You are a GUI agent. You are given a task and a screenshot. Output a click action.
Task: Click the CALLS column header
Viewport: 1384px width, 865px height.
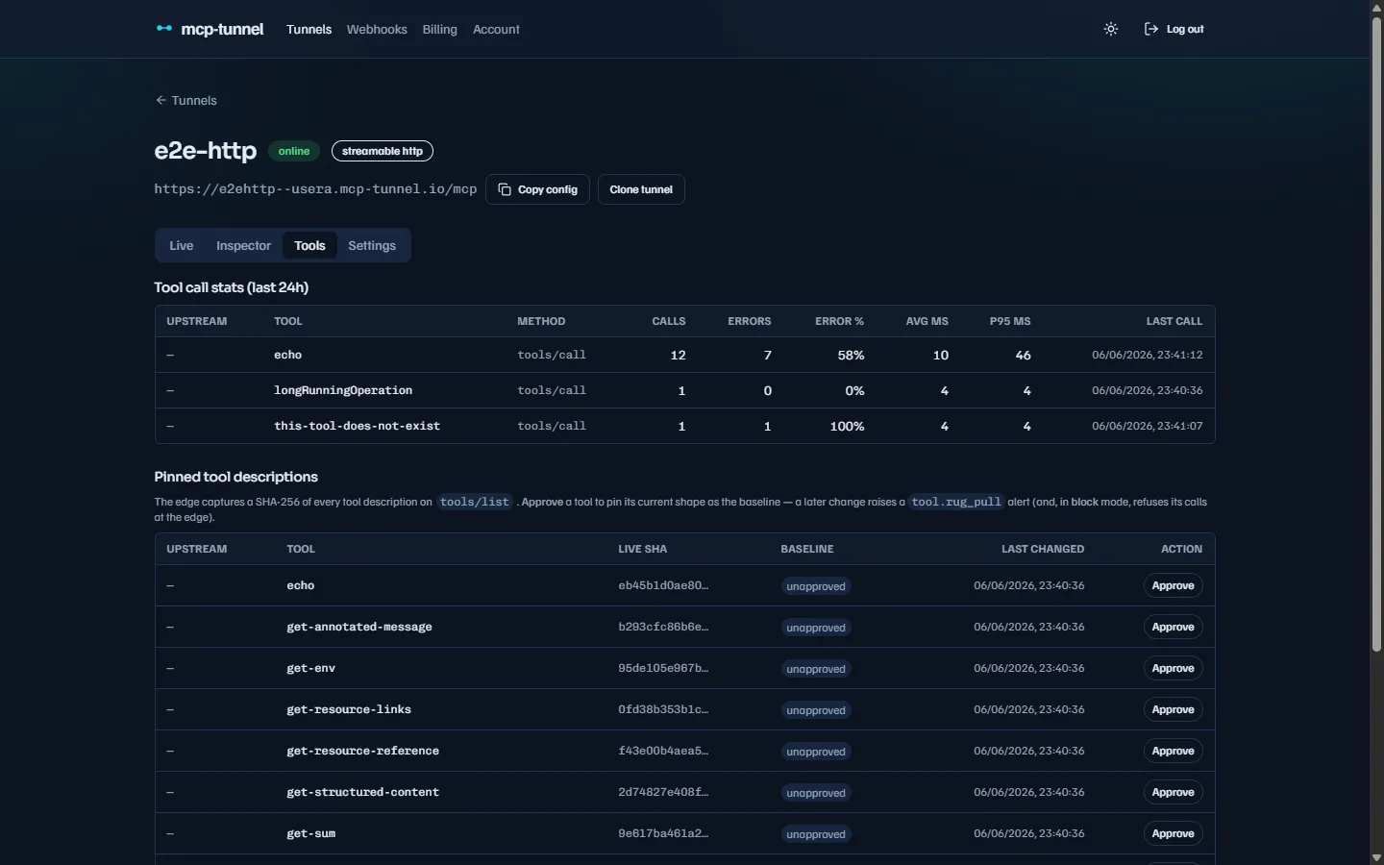[x=669, y=321]
